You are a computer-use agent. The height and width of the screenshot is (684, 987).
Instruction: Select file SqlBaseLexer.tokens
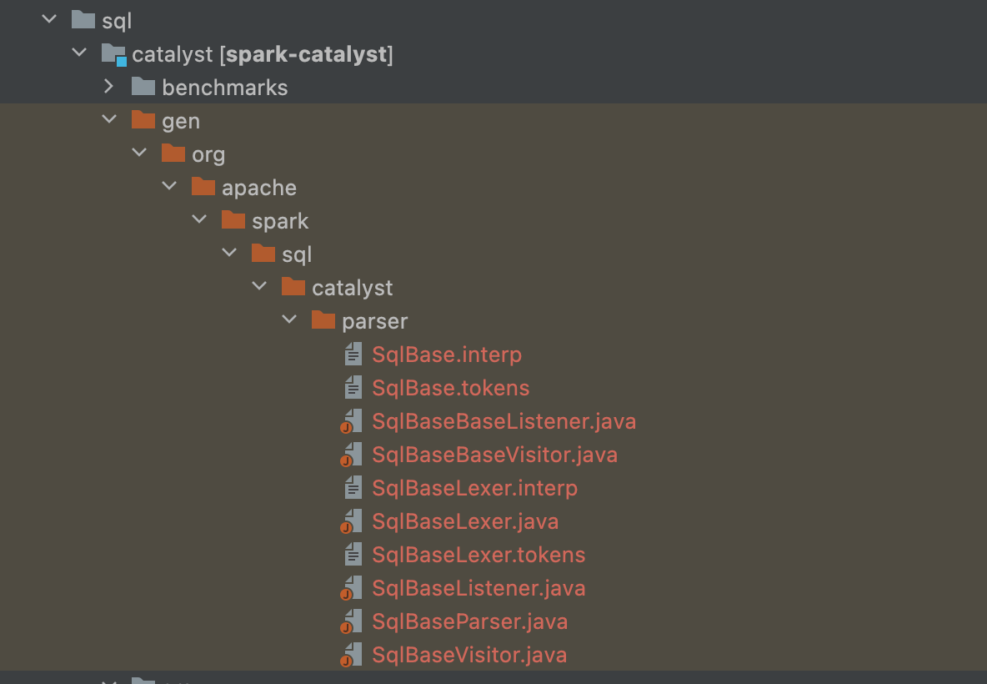478,554
